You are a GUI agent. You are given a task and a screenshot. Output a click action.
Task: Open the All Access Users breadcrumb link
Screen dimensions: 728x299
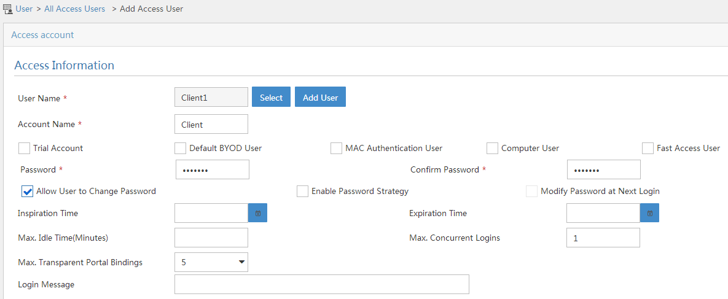pos(75,9)
